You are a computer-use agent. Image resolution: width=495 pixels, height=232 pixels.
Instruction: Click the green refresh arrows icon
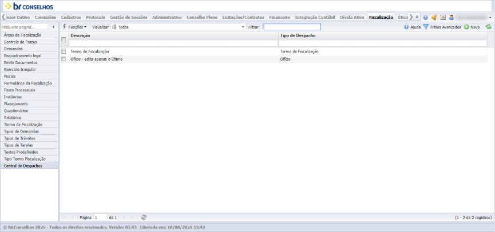click(x=488, y=27)
